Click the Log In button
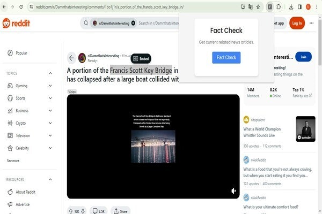This screenshot has width=322, height=214. coord(297,23)
